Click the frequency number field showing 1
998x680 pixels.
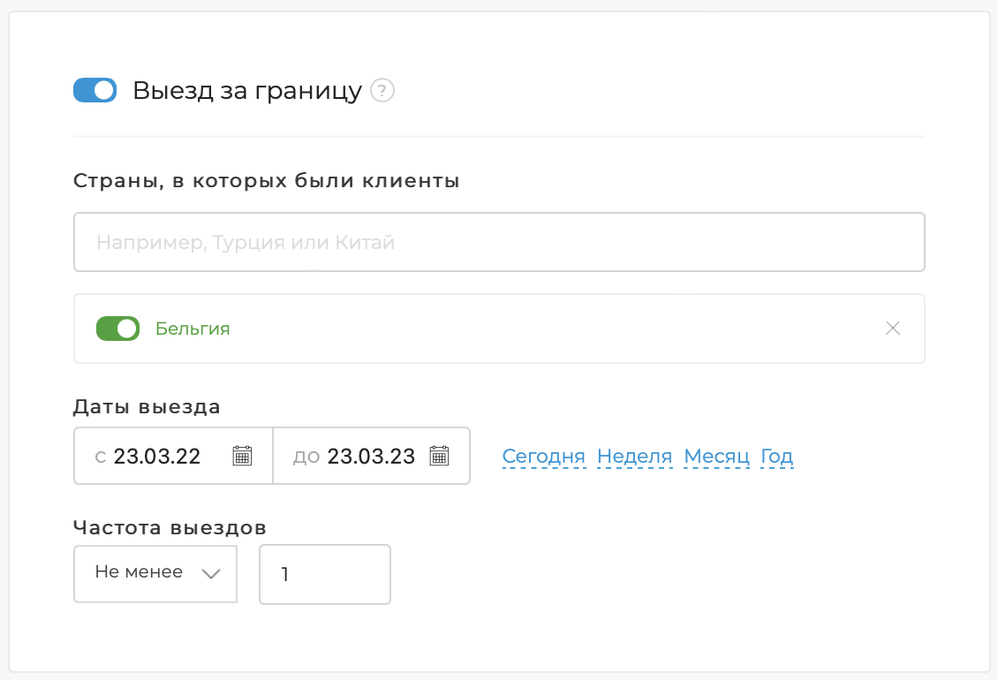click(324, 573)
